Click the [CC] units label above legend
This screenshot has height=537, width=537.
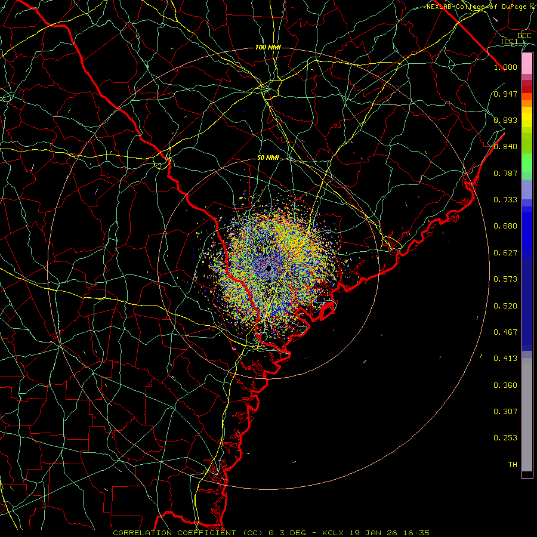[x=510, y=42]
